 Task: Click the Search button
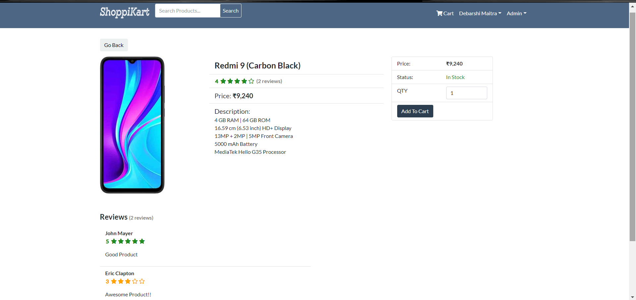231,11
